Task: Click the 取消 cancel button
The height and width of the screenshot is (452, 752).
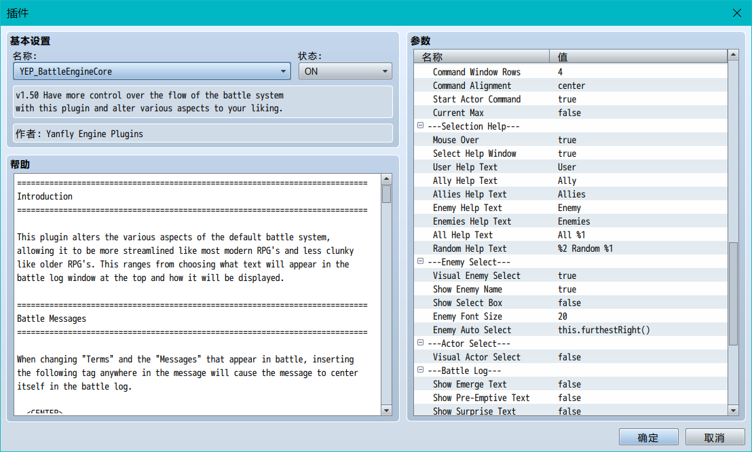Action: (x=715, y=437)
